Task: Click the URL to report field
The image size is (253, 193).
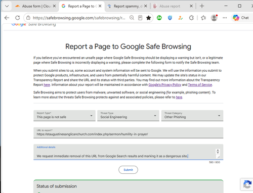Action: [x=129, y=133]
